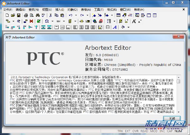Open the line spacing dropdown arrow
Image resolution: width=190 pixels, height=135 pixels.
point(114,21)
